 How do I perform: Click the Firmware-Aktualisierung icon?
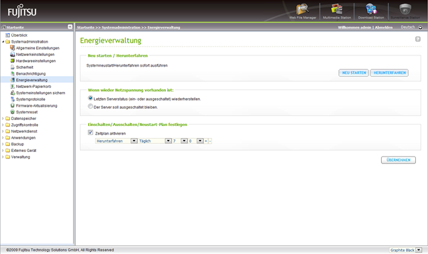(x=12, y=105)
